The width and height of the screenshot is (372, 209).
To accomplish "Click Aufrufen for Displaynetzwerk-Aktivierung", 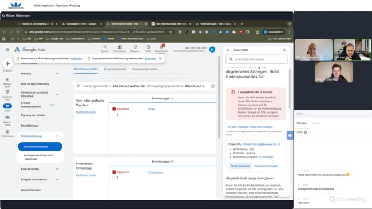I will [150, 58].
